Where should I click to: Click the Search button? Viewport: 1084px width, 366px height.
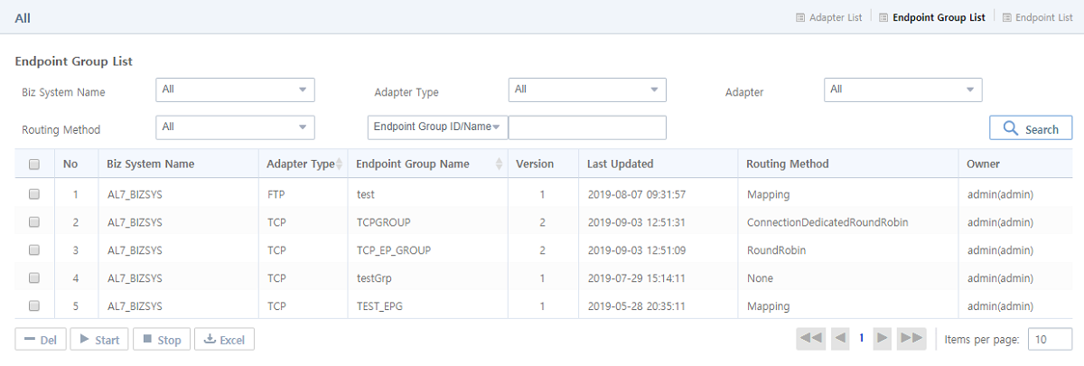click(x=1031, y=128)
